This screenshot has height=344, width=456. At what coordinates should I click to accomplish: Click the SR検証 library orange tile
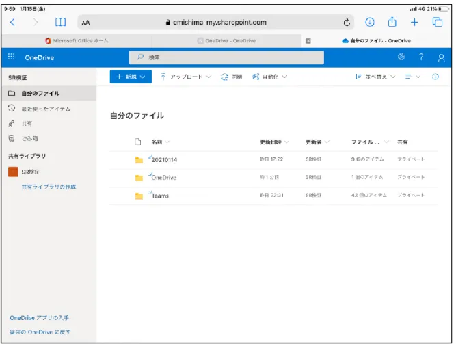click(x=13, y=172)
